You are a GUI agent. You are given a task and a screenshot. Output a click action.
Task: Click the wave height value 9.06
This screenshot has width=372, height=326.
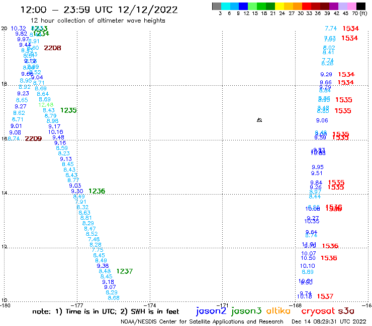(322, 120)
